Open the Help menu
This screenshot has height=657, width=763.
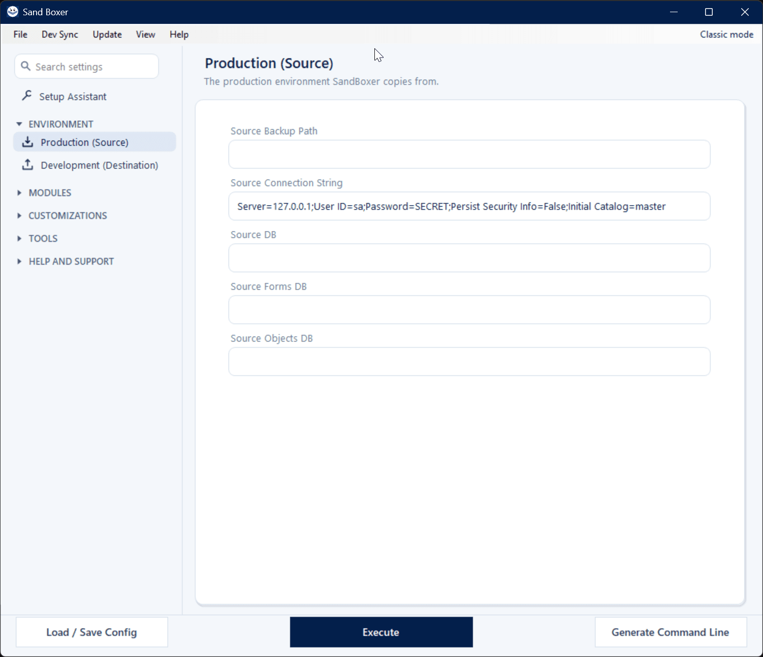click(179, 35)
